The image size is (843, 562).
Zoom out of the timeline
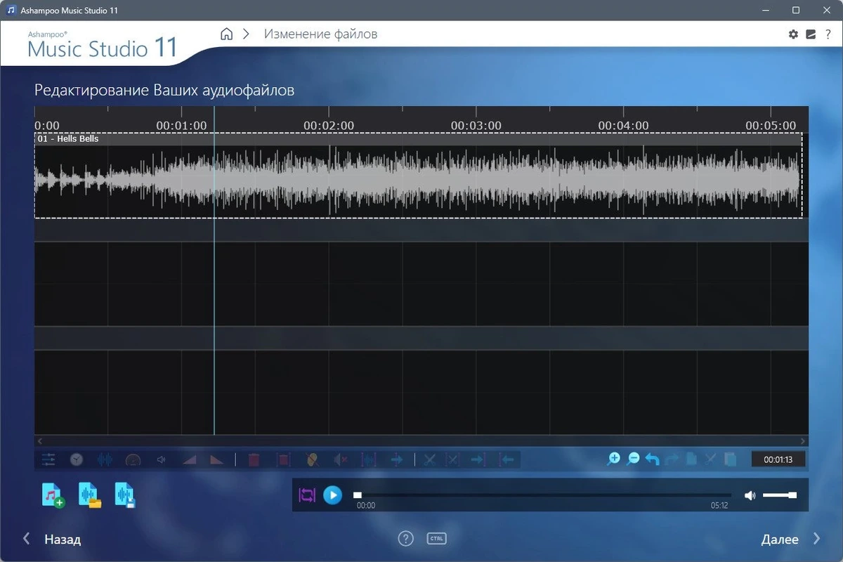pos(633,459)
